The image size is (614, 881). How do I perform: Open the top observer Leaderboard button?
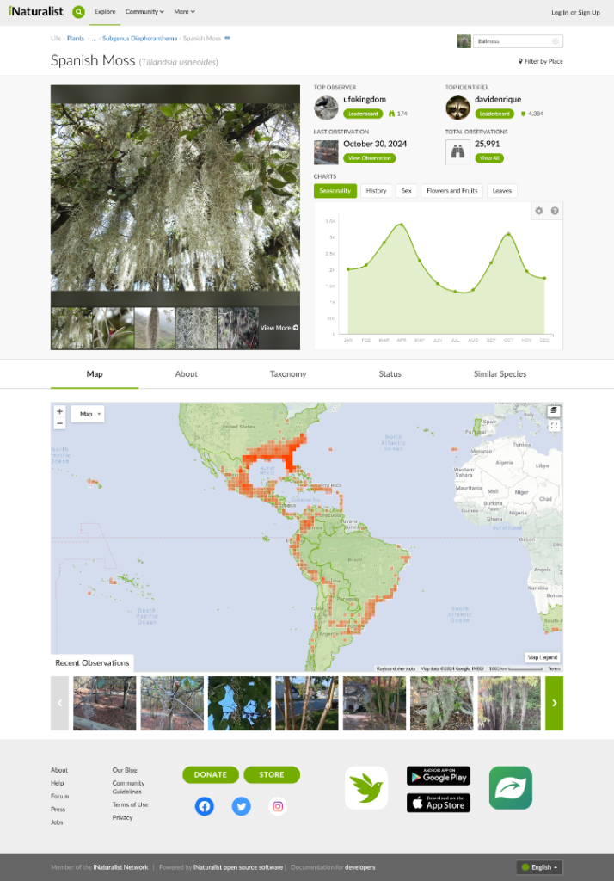click(x=363, y=114)
